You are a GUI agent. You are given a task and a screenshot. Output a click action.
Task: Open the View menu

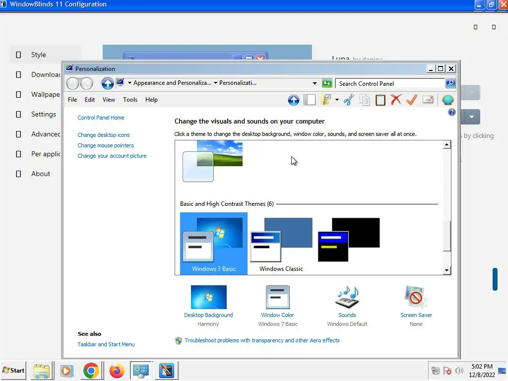point(109,99)
